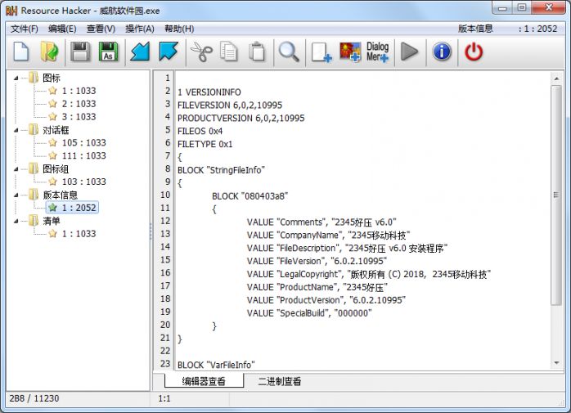Select 清单 resource 1 : 1033

click(x=73, y=234)
